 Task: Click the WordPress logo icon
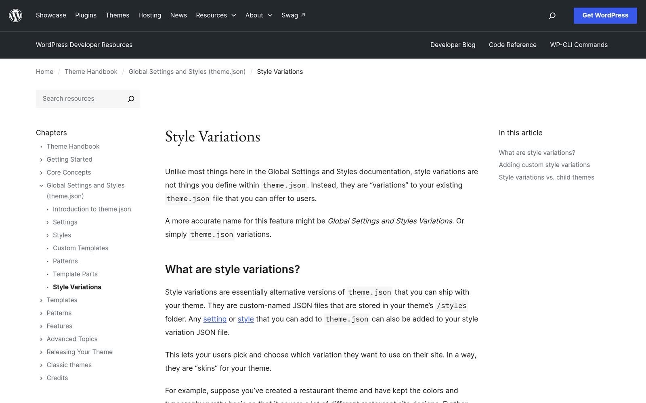pyautogui.click(x=15, y=15)
